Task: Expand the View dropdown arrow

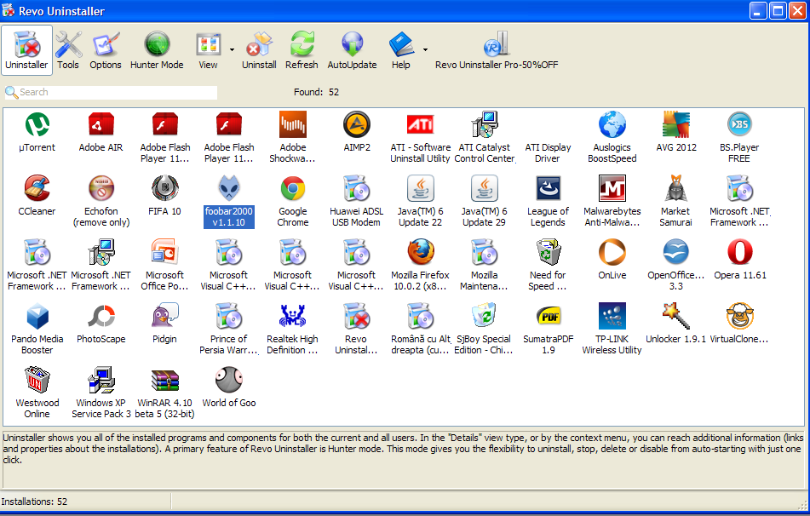Action: point(232,50)
